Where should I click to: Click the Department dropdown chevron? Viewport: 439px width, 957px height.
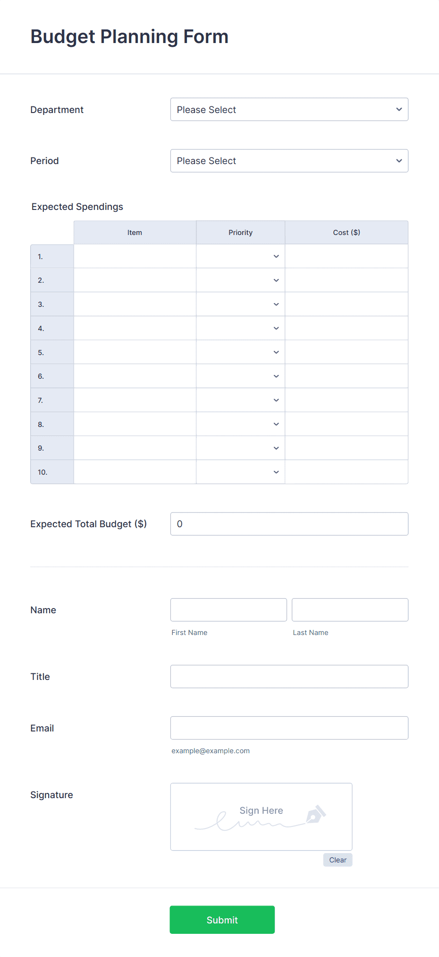(x=399, y=109)
